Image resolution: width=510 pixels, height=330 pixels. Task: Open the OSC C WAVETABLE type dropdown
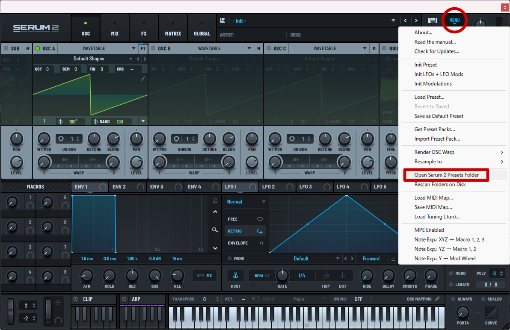(x=329, y=48)
